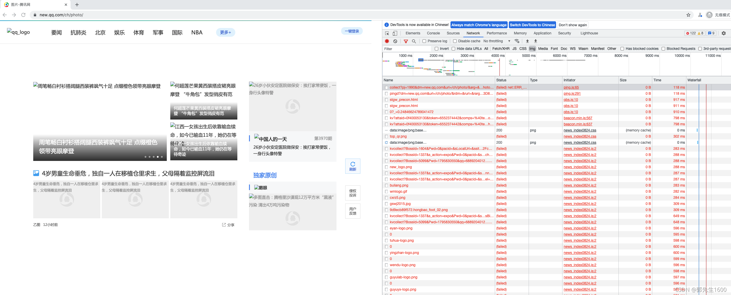Viewport: 731px width, 295px height.
Task: Bookmark this page with the star icon
Action: [x=688, y=15]
